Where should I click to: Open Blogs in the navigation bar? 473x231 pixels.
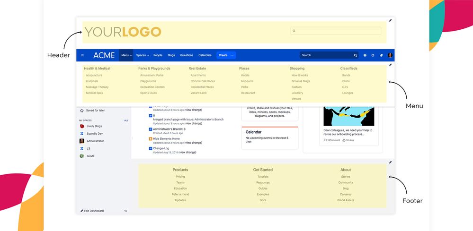[x=171, y=55]
